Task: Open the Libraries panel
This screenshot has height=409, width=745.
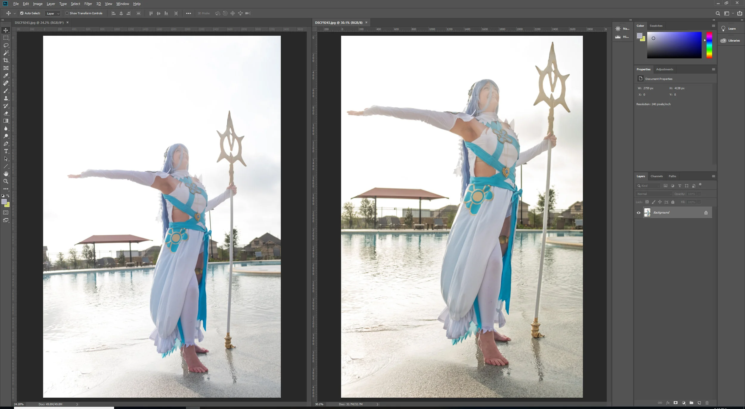Action: point(730,40)
